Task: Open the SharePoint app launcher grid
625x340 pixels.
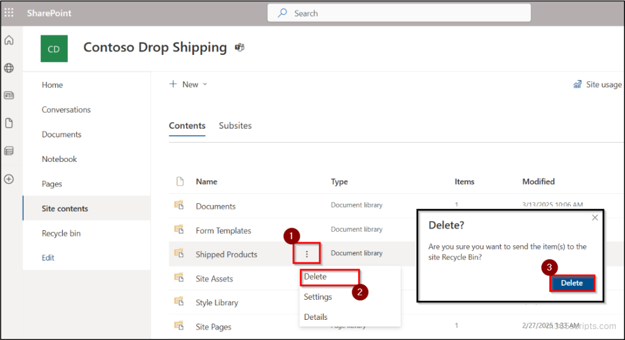Action: (x=9, y=13)
